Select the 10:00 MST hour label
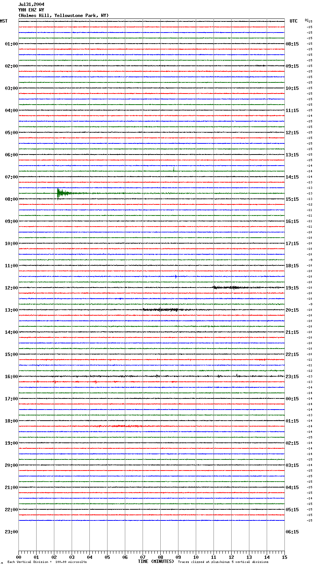The height and width of the screenshot is (567, 314). pos(11,244)
